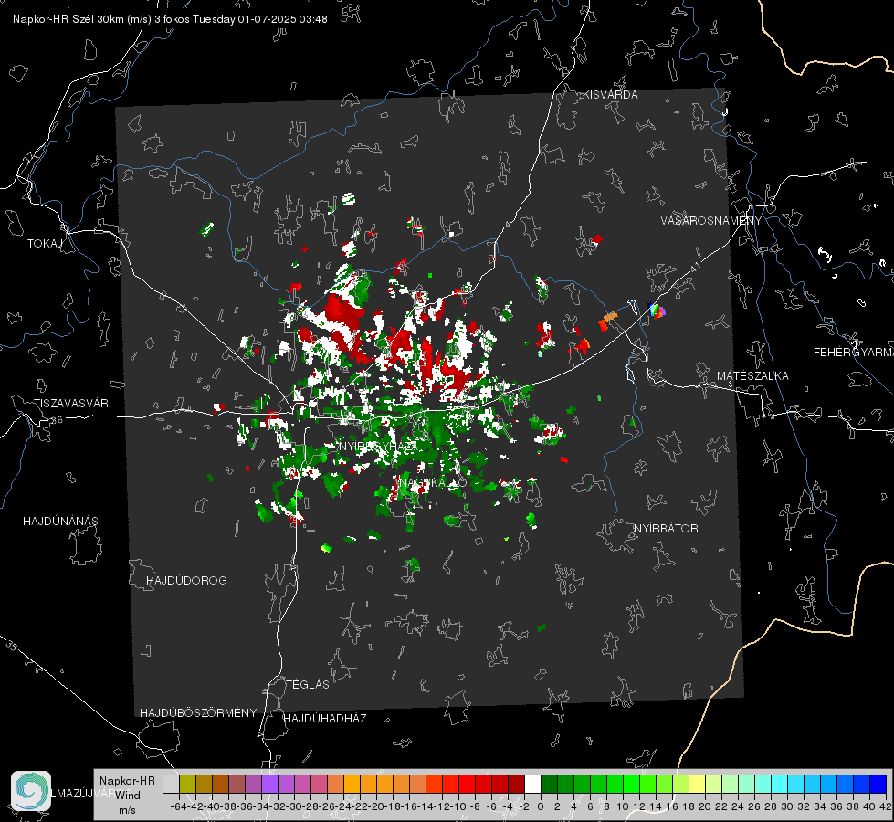This screenshot has height=822, width=894.
Task: Click the 'Wind' label in the legend
Action: tap(128, 796)
